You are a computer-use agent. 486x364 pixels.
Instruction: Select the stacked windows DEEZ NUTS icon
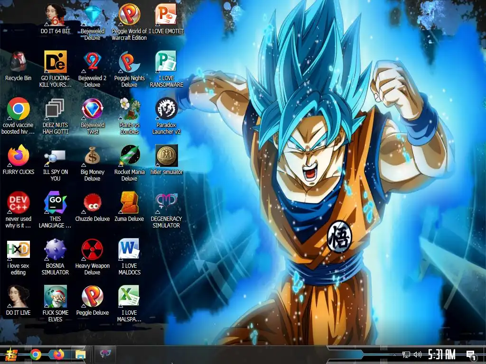[x=55, y=116]
